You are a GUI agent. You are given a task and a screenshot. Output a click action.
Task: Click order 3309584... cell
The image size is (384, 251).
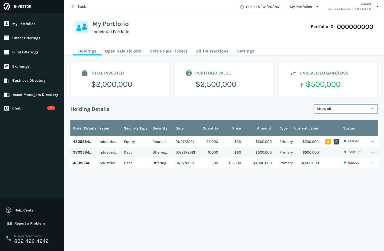(82, 152)
